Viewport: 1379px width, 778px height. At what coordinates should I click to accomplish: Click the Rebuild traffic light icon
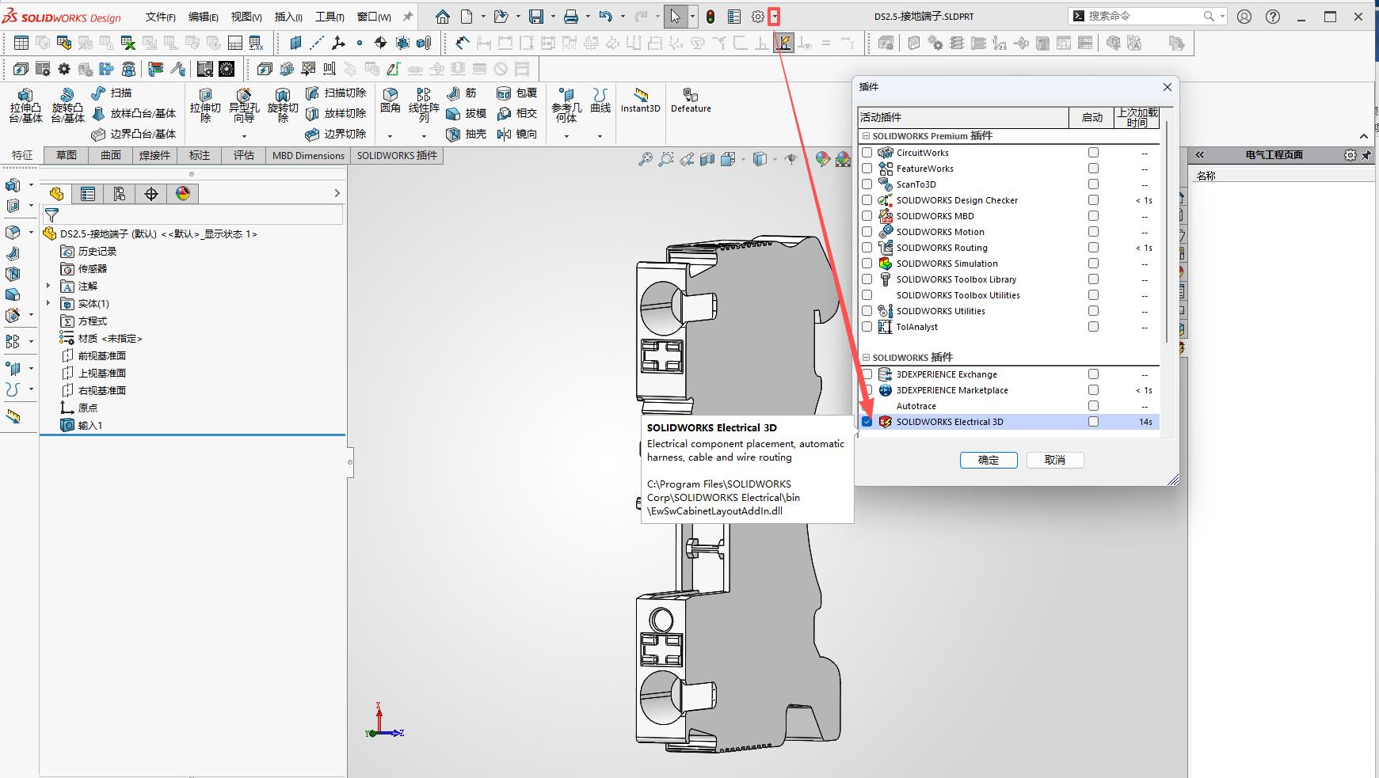tap(710, 17)
